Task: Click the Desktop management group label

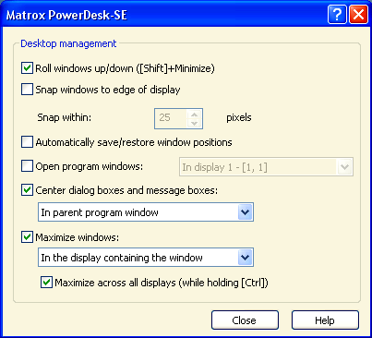Action: (68, 43)
